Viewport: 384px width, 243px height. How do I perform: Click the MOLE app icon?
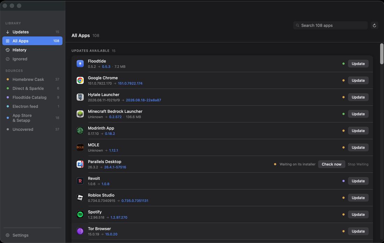pyautogui.click(x=80, y=147)
